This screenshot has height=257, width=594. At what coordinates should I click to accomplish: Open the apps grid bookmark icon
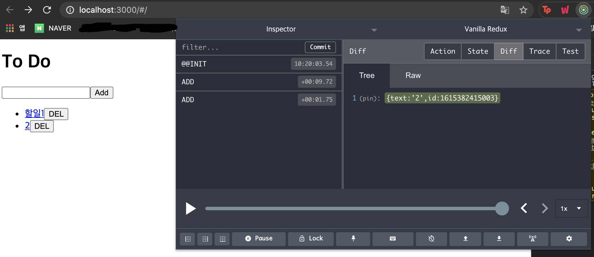click(x=10, y=28)
